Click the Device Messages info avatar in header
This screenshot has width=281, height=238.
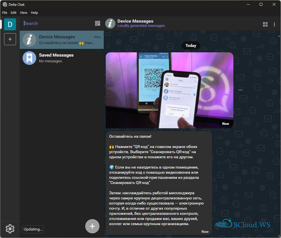pyautogui.click(x=110, y=23)
